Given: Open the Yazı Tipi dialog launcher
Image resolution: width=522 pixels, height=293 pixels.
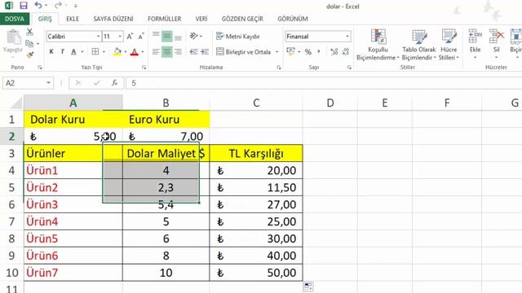Looking at the screenshot, I should pyautogui.click(x=144, y=68).
